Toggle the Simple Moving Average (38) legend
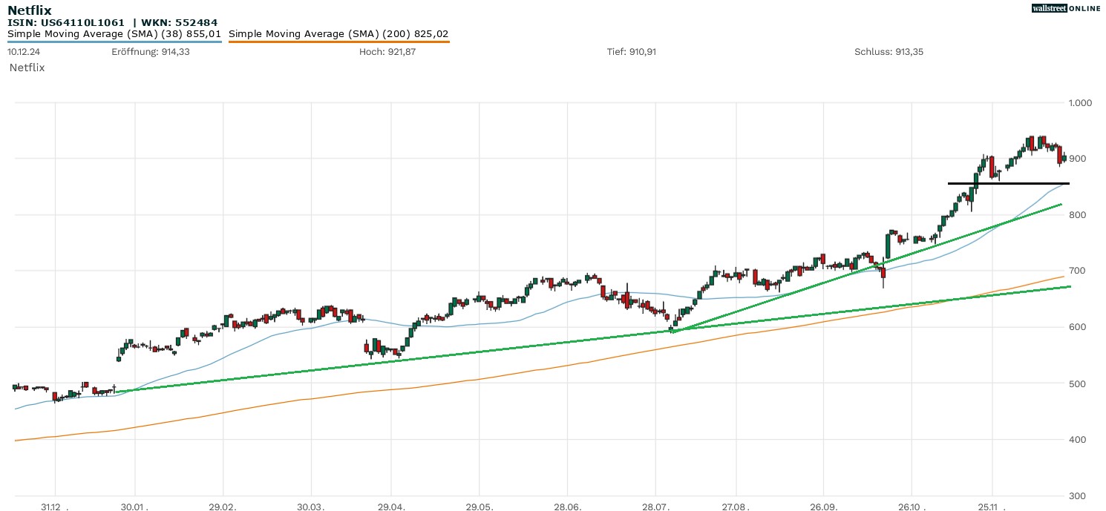This screenshot has width=1106, height=511. pos(114,33)
